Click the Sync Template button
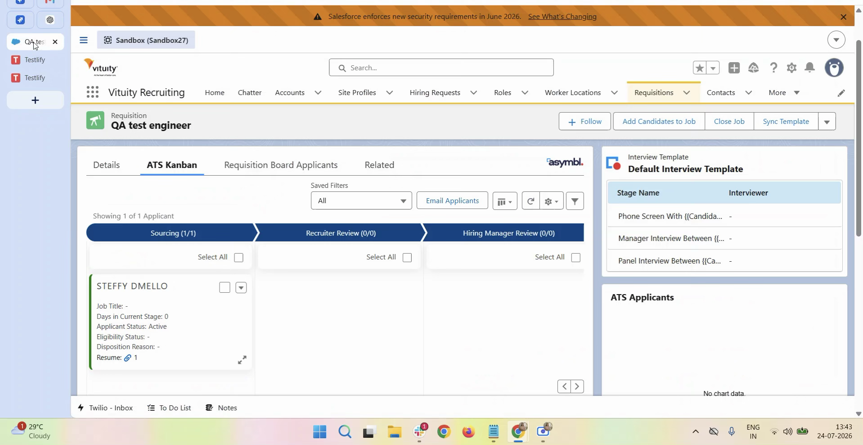The image size is (863, 445). [x=786, y=122]
